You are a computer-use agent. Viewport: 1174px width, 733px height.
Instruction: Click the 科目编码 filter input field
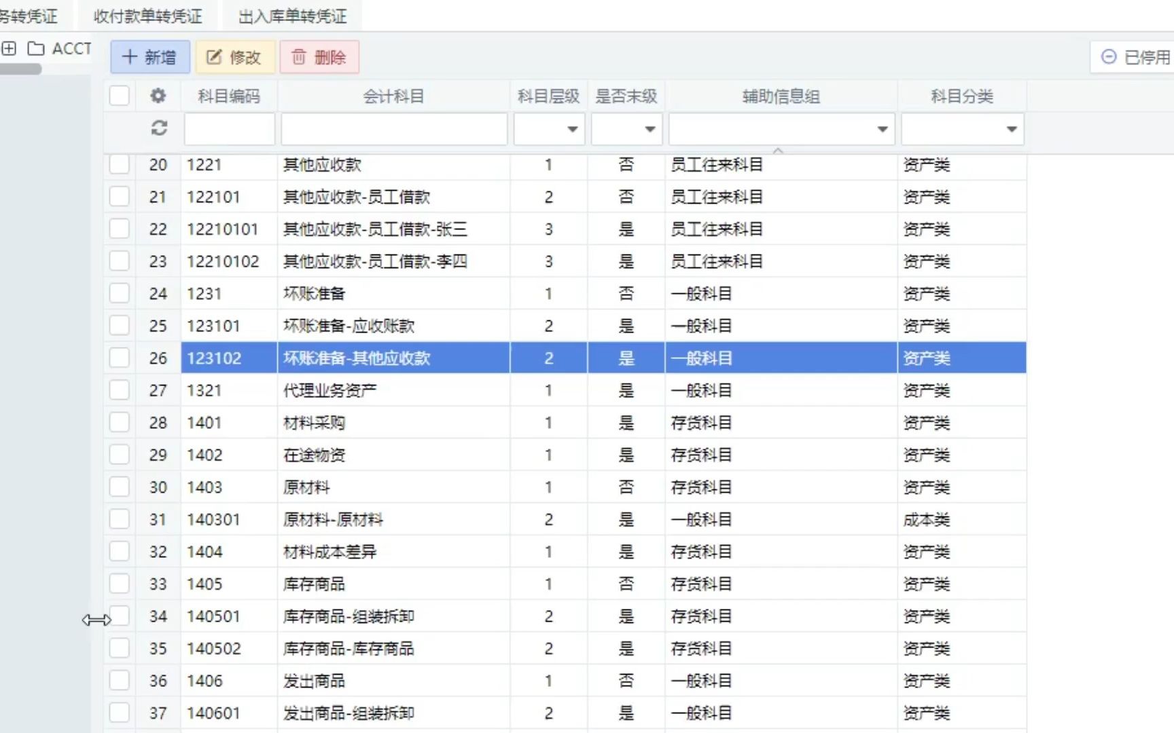click(230, 129)
